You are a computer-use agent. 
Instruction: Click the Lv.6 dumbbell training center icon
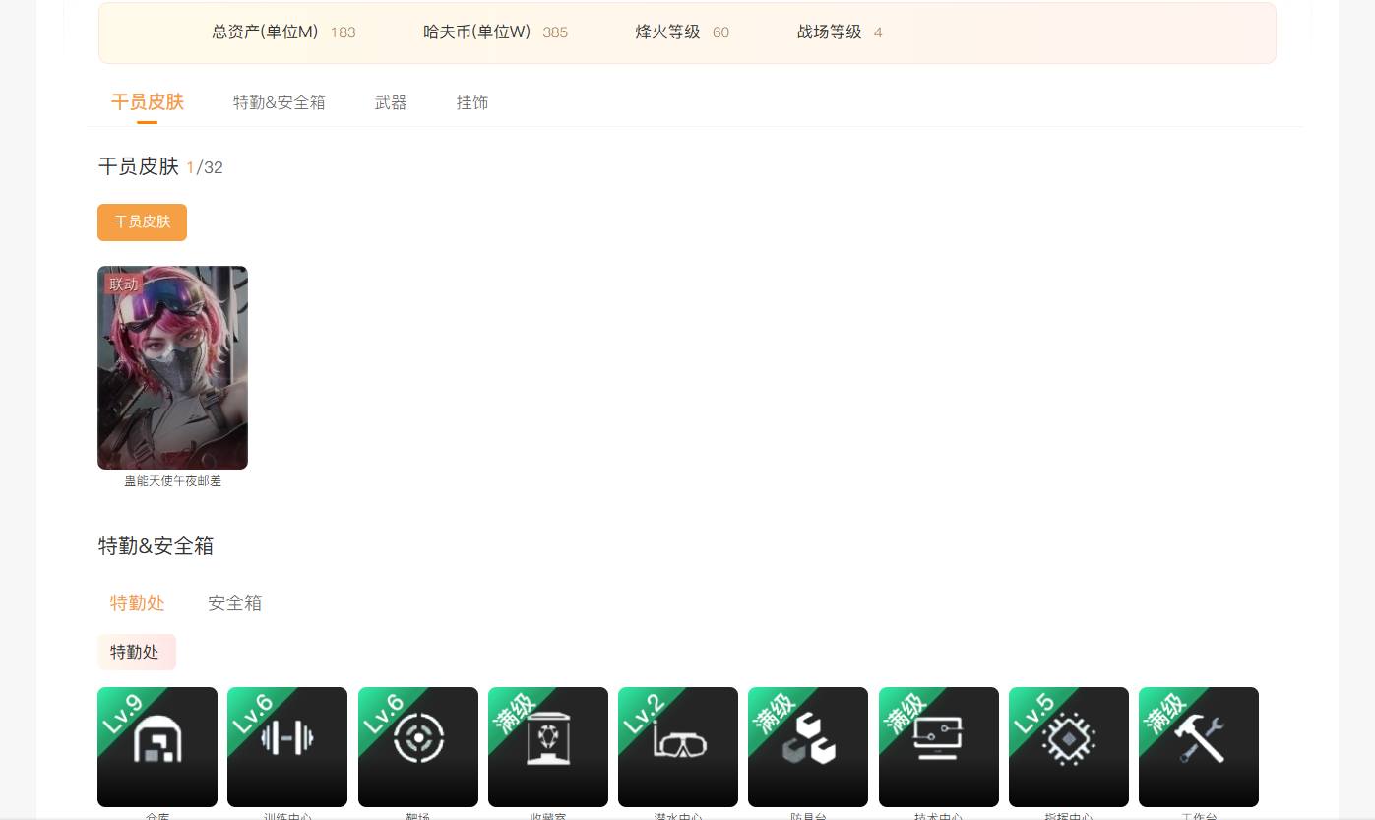pyautogui.click(x=287, y=747)
